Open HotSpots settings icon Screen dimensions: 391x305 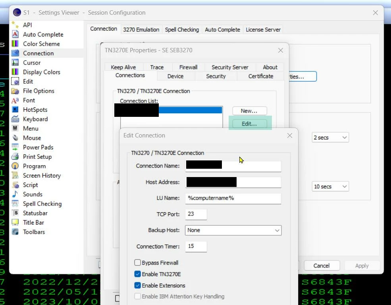pos(15,110)
